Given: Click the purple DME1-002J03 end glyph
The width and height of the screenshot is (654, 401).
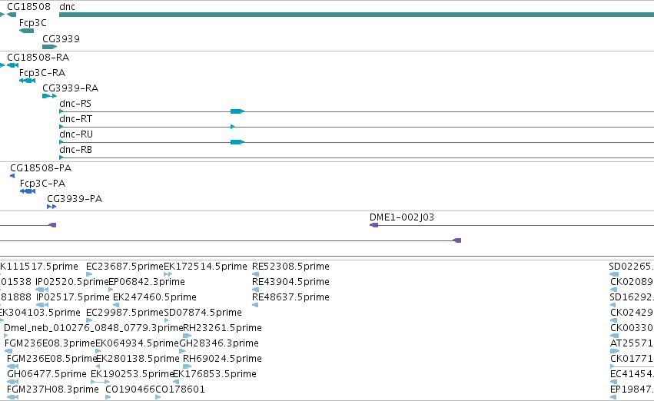Looking at the screenshot, I should pos(373,225).
